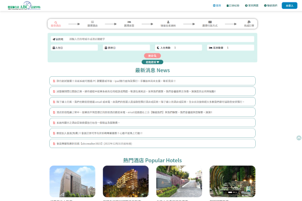302x201 pixels.
Task: Open the news item with code abcxwalker2022
Action: [x=152, y=143]
